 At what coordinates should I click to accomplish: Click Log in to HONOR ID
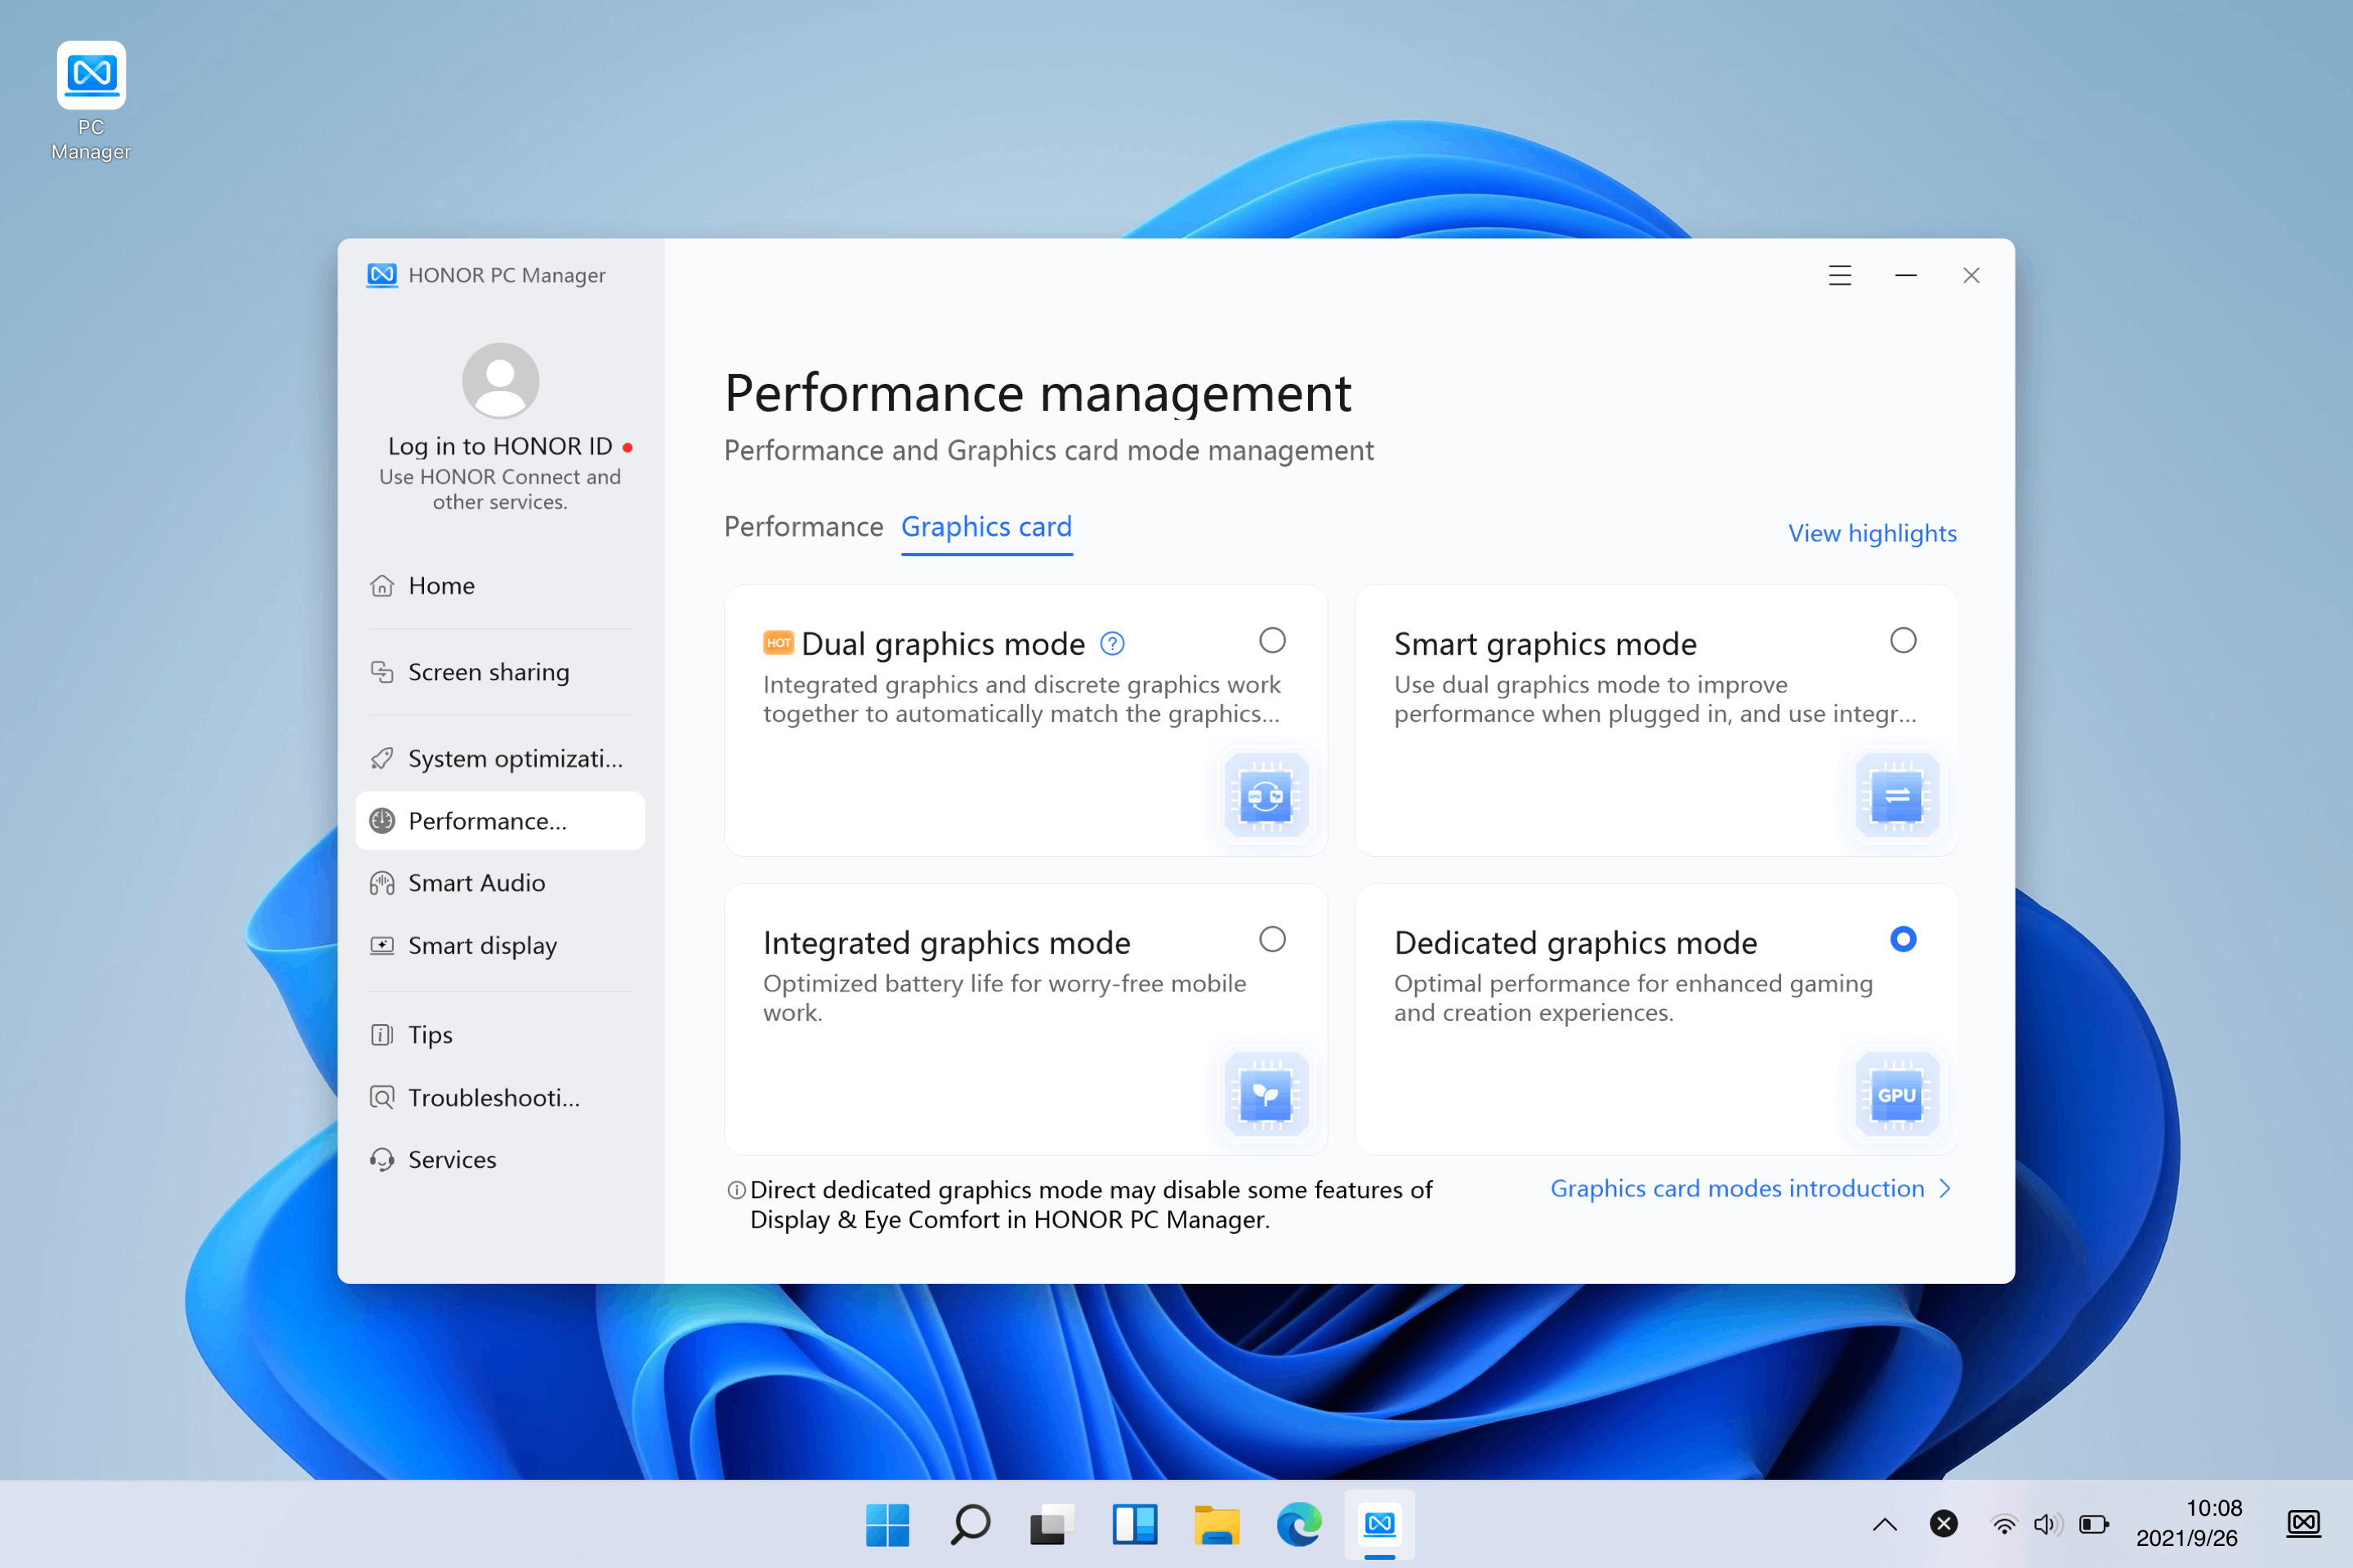[500, 446]
